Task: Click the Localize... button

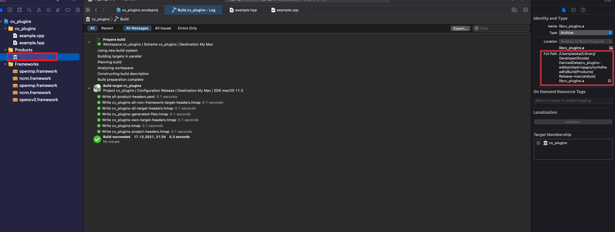Action: [x=573, y=122]
